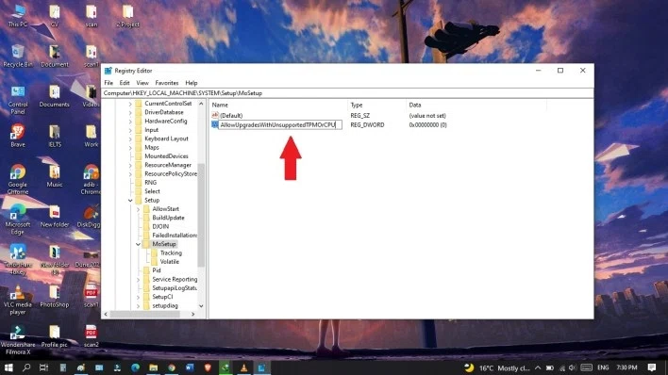Open Task View from taskbar
The height and width of the screenshot is (375, 668).
(x=44, y=367)
